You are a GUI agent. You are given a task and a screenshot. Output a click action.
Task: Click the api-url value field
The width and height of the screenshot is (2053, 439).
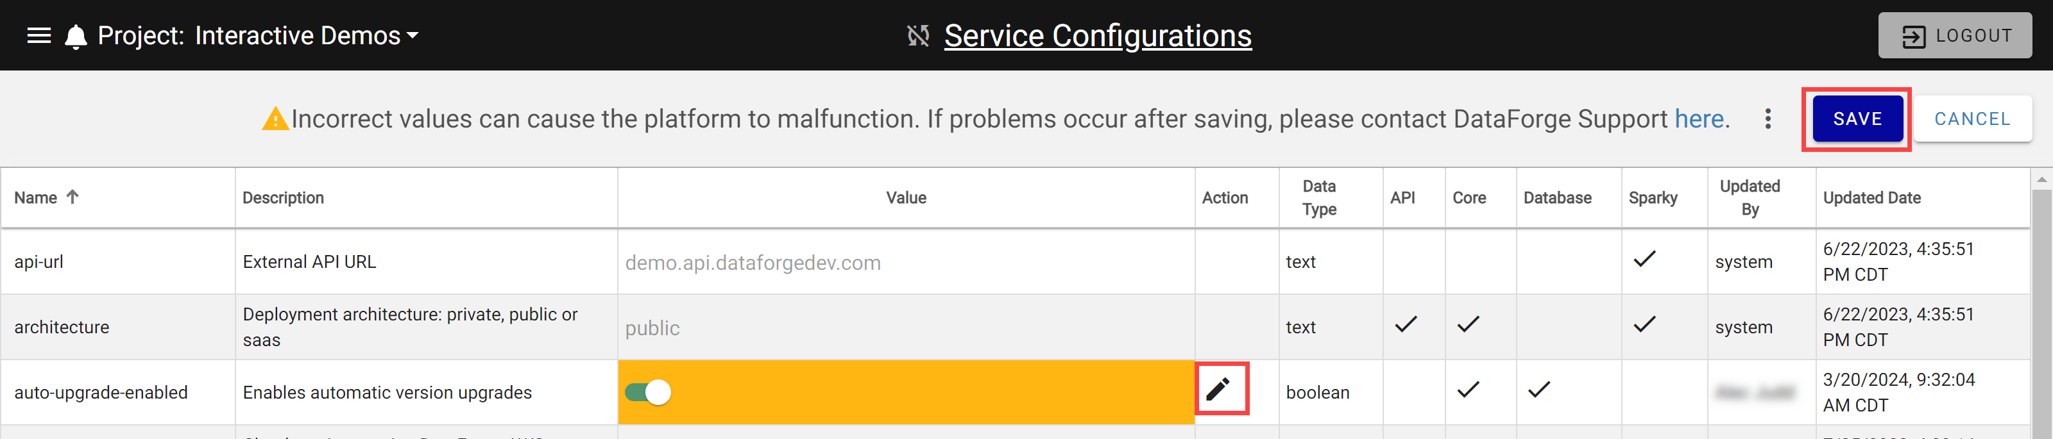pos(905,262)
